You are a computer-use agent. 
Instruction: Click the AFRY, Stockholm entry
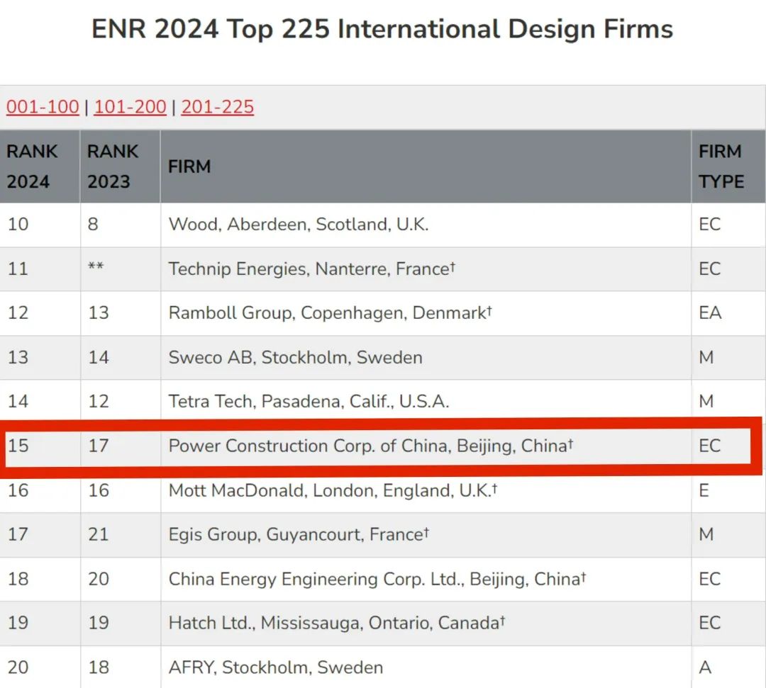coord(275,667)
